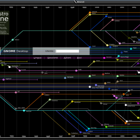Image resolution: width=140 pixels, height=140 pixels.
Task: Click the Debian label on the timeline
Action: point(17,40)
